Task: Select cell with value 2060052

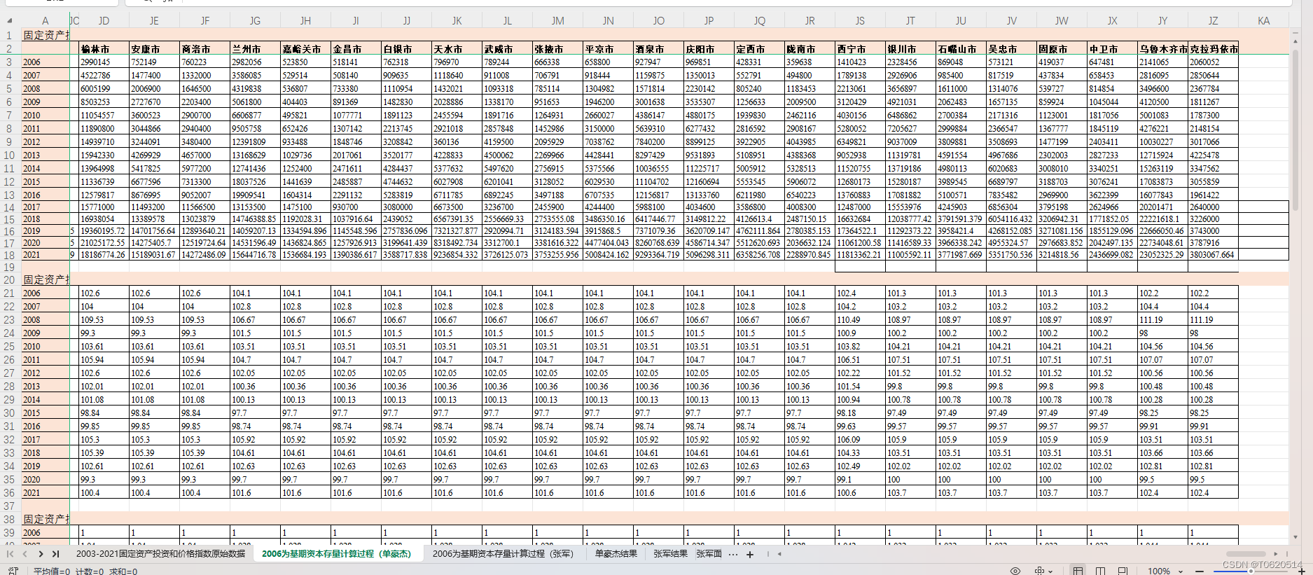Action: (x=1213, y=62)
